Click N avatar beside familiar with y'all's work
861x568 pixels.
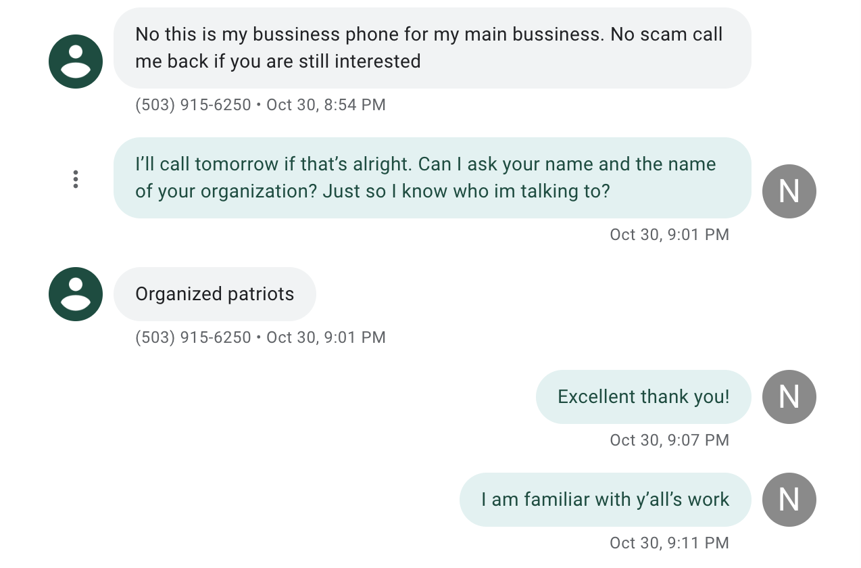(x=789, y=500)
